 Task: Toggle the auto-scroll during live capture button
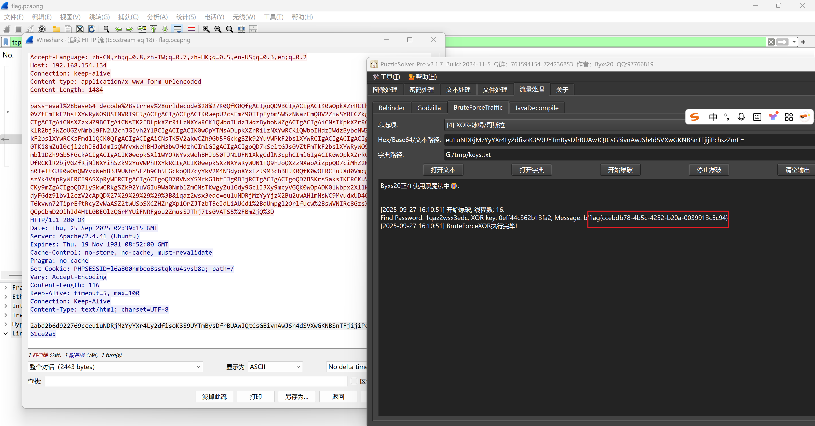coord(177,29)
